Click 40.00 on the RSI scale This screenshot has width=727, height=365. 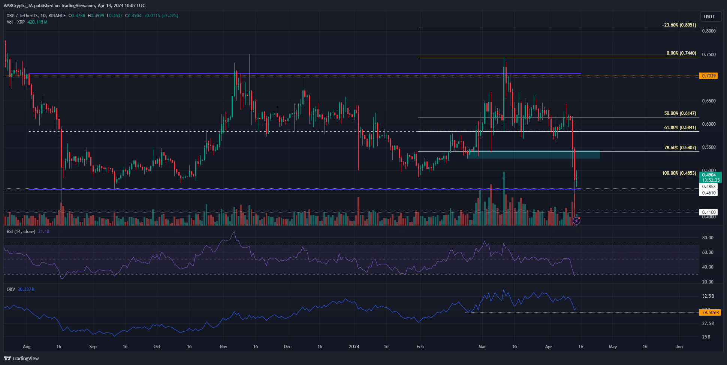[x=708, y=267]
